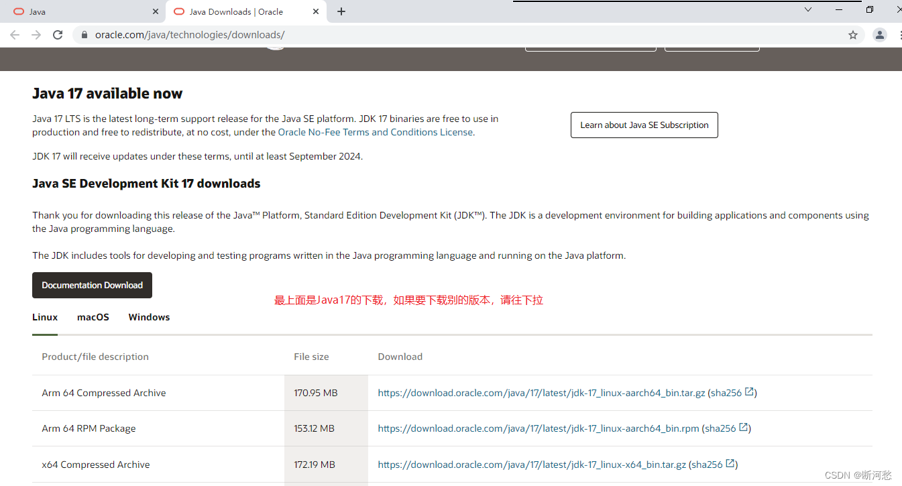Go forward using the browser forward arrow
Screen dimensions: 902x486
point(36,35)
